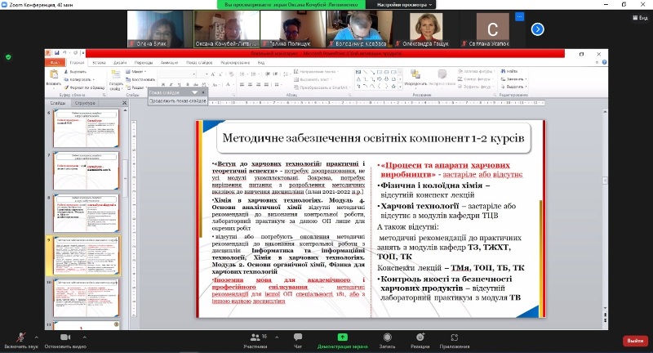Viewport: 653px width, 353px height.
Task: Switch to the Структура pane tab
Action: [x=85, y=104]
